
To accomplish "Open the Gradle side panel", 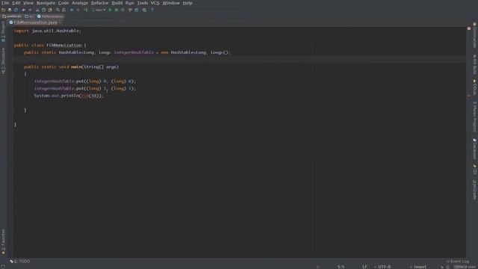I will pos(475,189).
